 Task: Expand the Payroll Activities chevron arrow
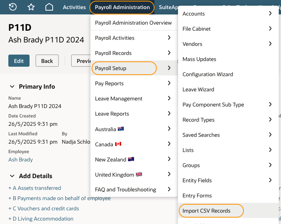pos(169,38)
